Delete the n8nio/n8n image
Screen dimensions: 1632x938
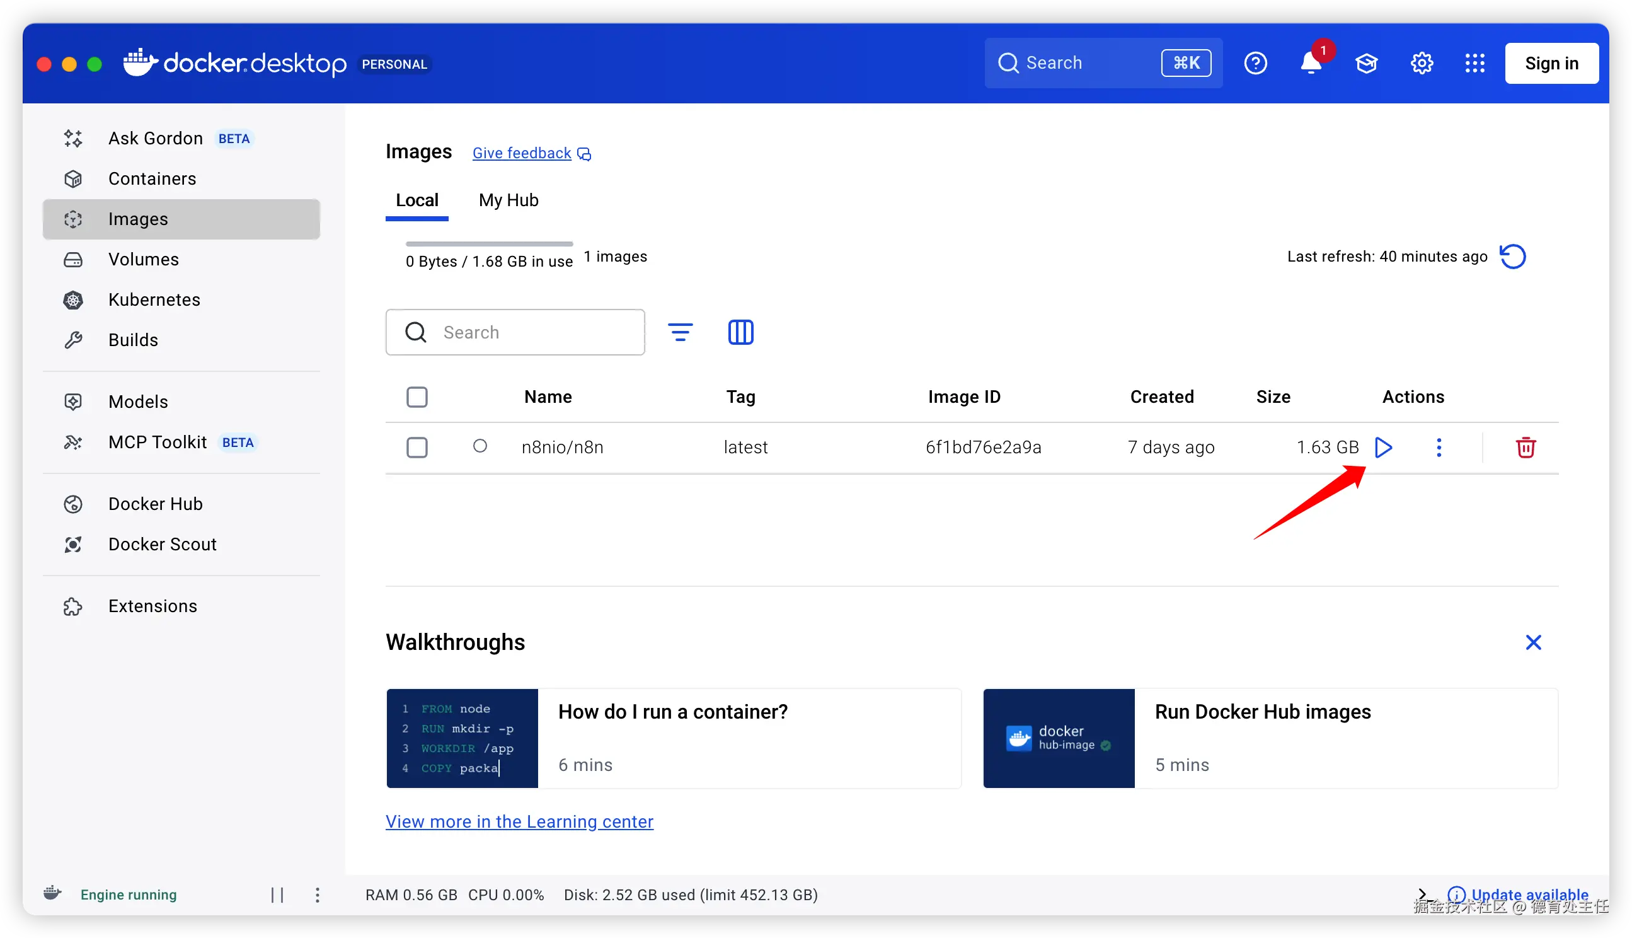1525,447
